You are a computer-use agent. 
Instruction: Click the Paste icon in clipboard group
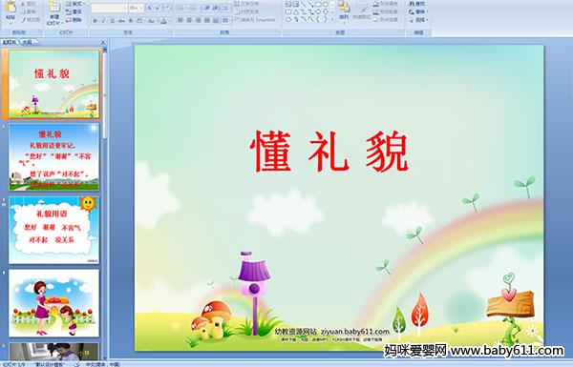[x=11, y=10]
